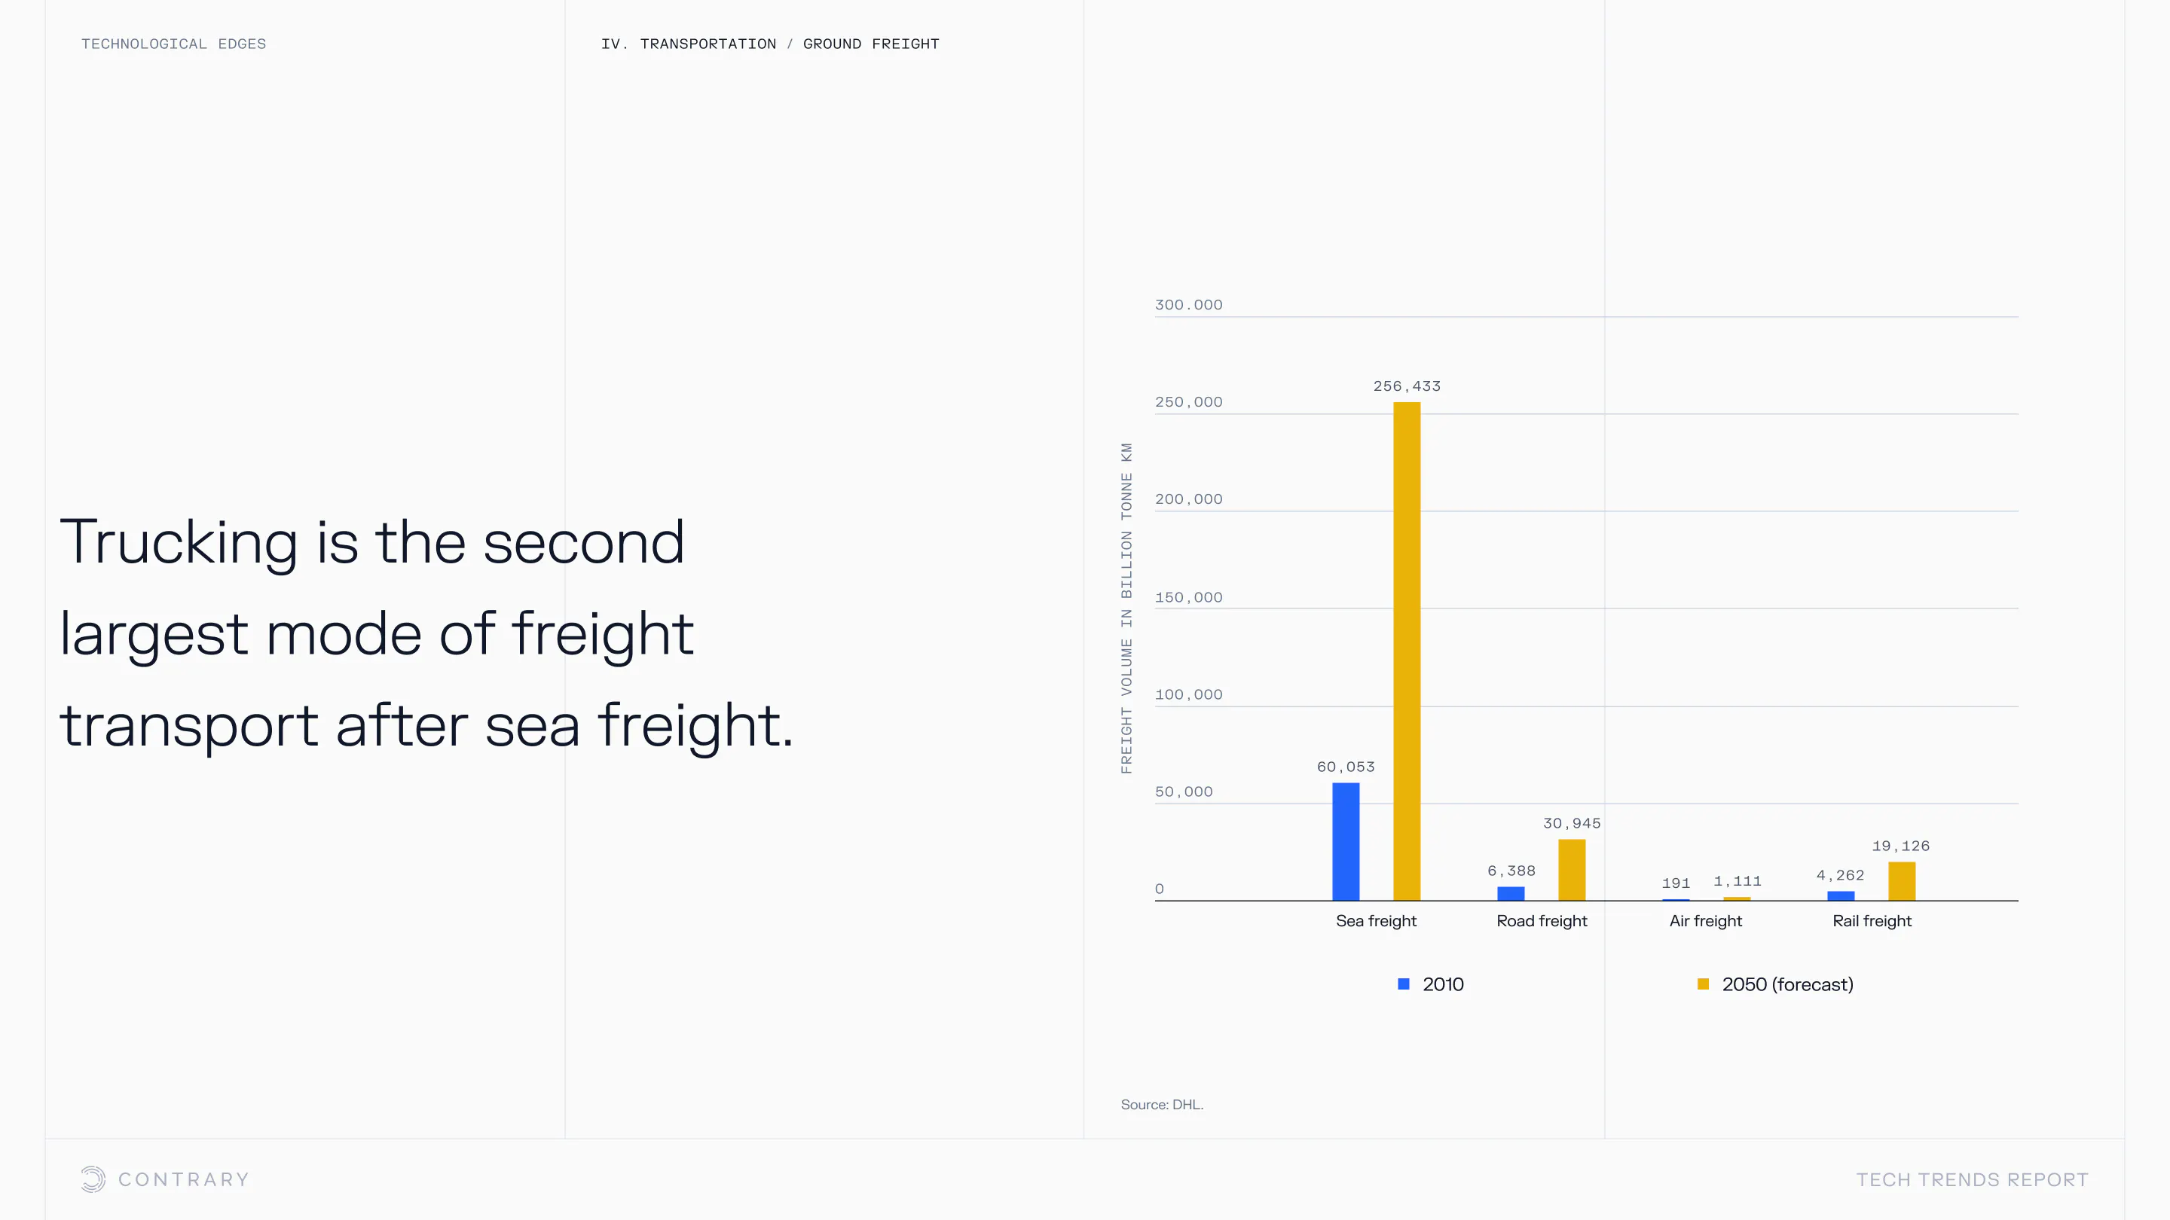Click the Source: DHL. citation text

[1162, 1105]
